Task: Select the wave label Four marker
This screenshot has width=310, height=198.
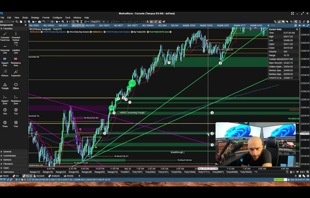Action: click(16, 124)
